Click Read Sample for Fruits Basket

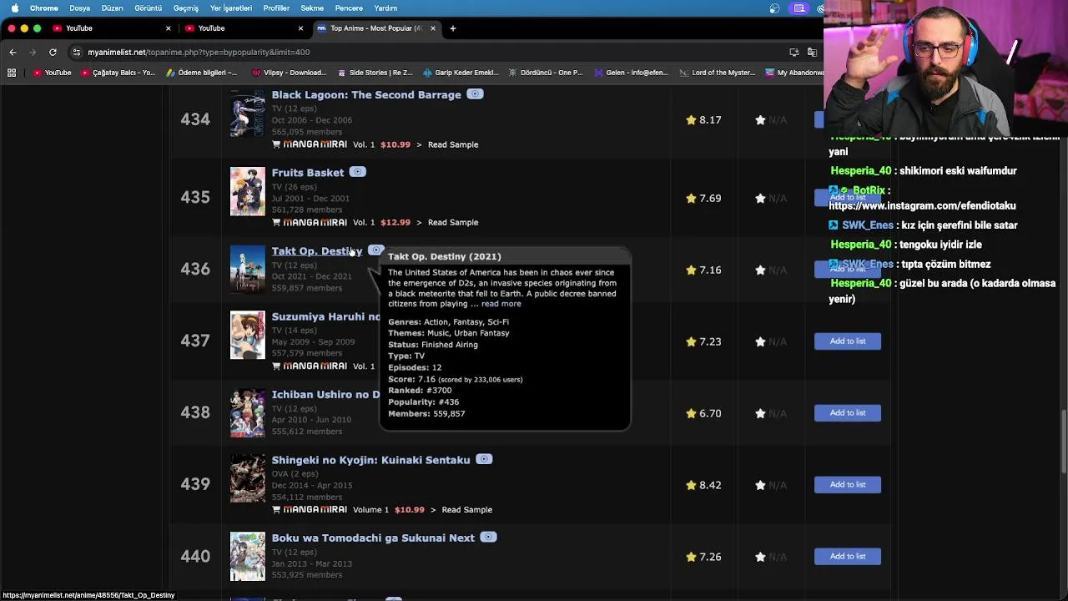click(453, 223)
